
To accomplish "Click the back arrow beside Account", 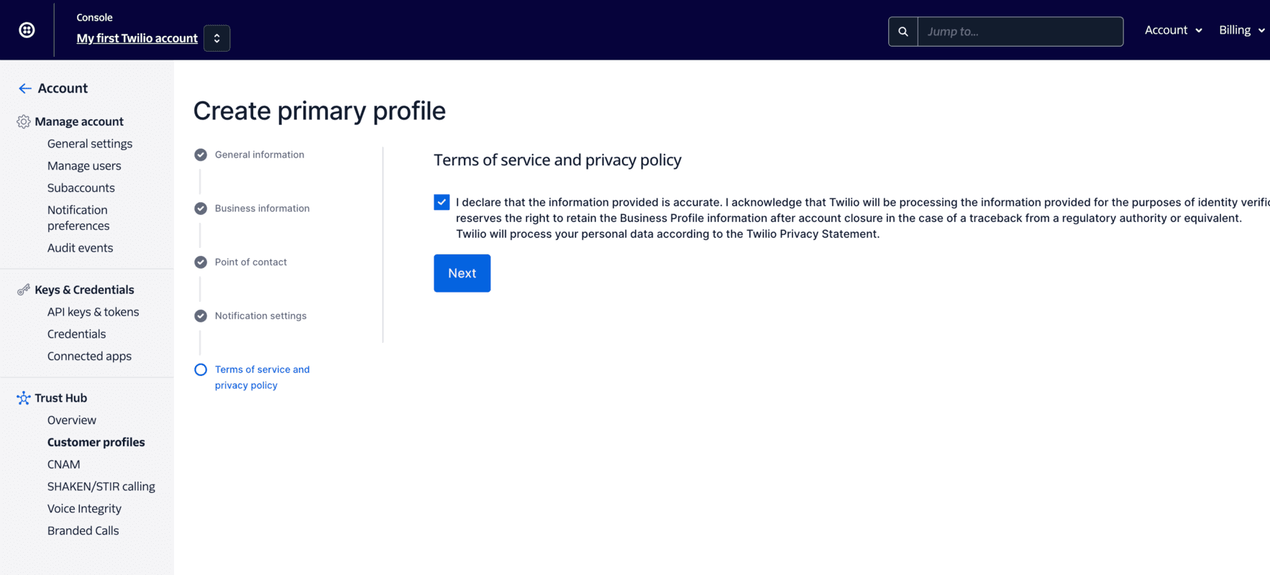I will (x=24, y=88).
